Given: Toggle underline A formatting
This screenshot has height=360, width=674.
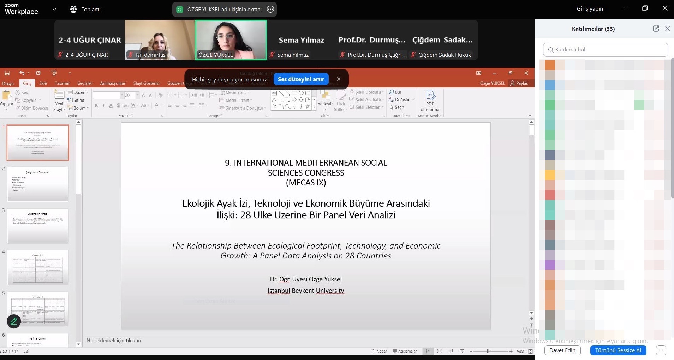Looking at the screenshot, I should [x=111, y=105].
